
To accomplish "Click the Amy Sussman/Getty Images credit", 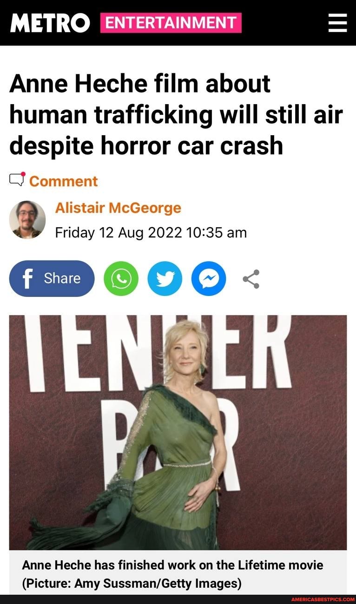I will (132, 583).
